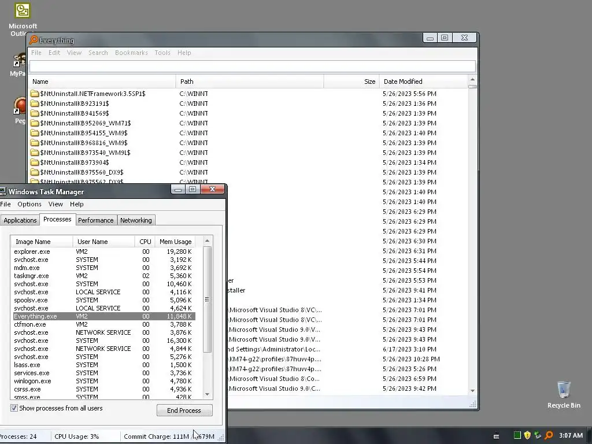The width and height of the screenshot is (592, 444).
Task: Click scroll down arrow in Everything results
Action: click(x=472, y=391)
